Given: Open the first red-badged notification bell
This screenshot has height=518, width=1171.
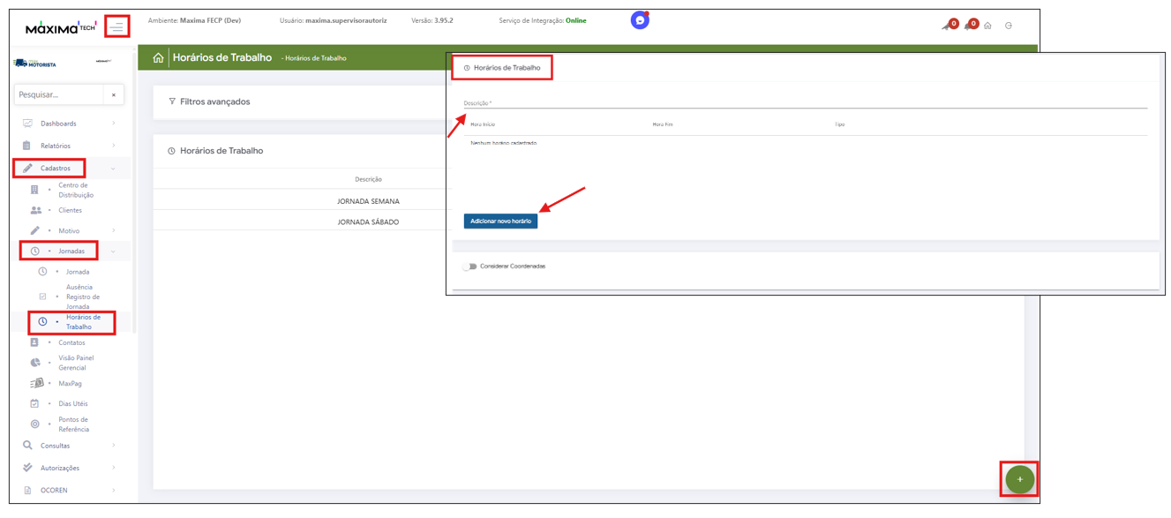Looking at the screenshot, I should pos(950,25).
